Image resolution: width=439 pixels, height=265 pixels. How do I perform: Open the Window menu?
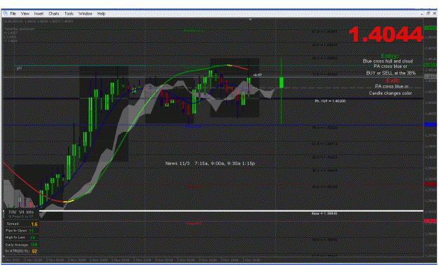85,13
